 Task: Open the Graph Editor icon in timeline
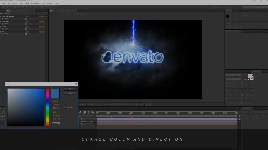(92, 112)
